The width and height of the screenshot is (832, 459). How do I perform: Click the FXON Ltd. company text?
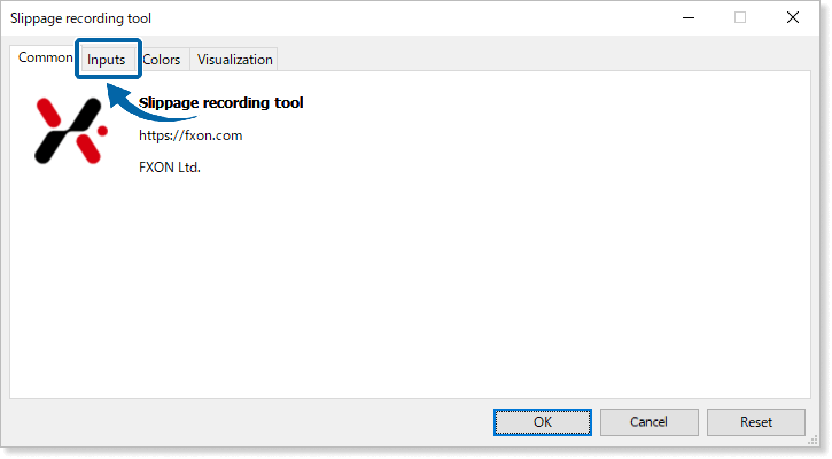170,168
